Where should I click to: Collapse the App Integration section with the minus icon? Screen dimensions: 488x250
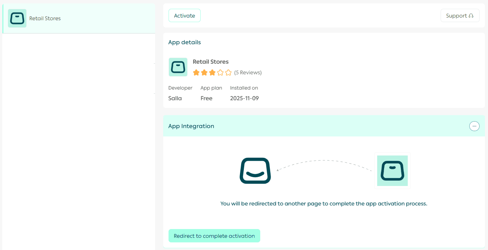coord(474,126)
